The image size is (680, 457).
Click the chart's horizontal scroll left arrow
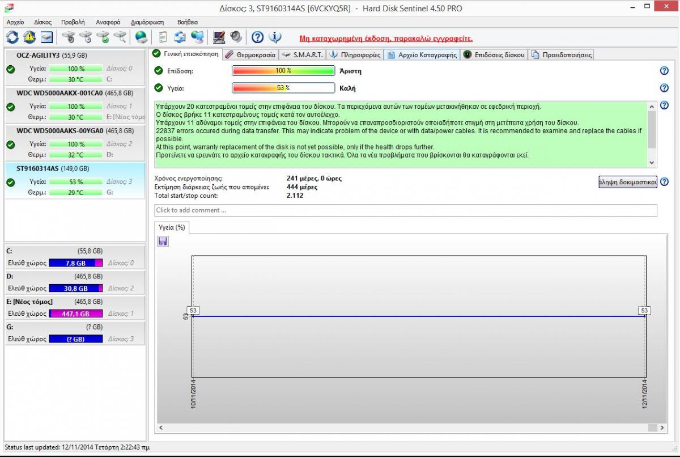[x=161, y=428]
